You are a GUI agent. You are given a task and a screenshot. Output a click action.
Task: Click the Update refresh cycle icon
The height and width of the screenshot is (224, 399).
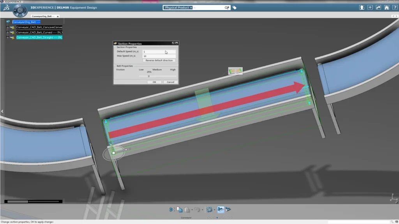[210, 210]
